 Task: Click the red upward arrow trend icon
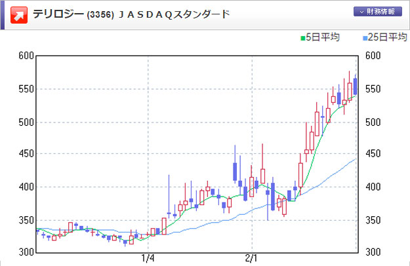pyautogui.click(x=19, y=15)
